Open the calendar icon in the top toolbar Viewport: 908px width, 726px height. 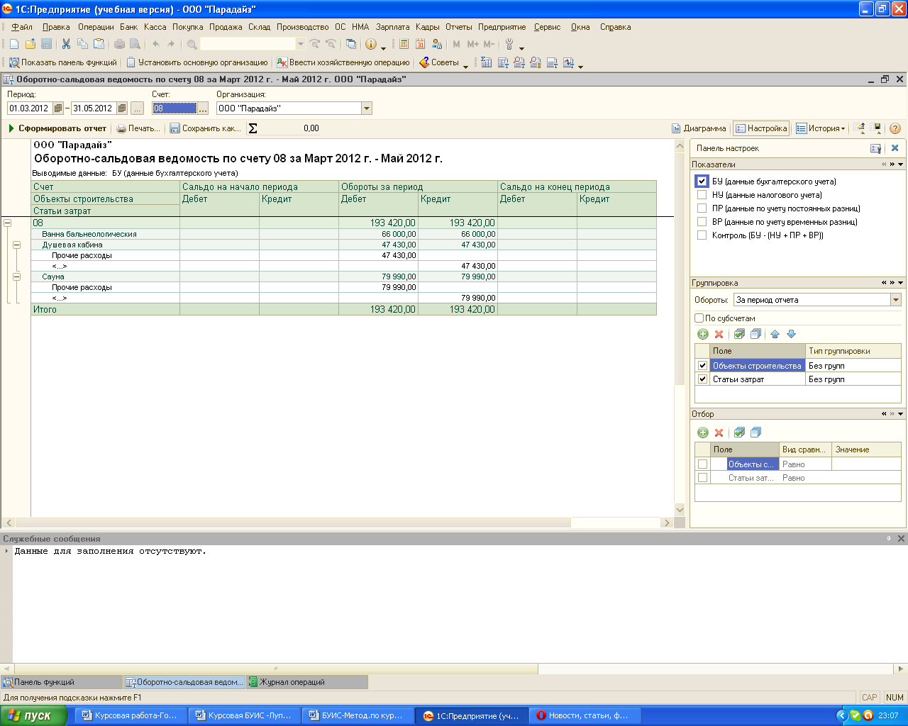pyautogui.click(x=420, y=44)
